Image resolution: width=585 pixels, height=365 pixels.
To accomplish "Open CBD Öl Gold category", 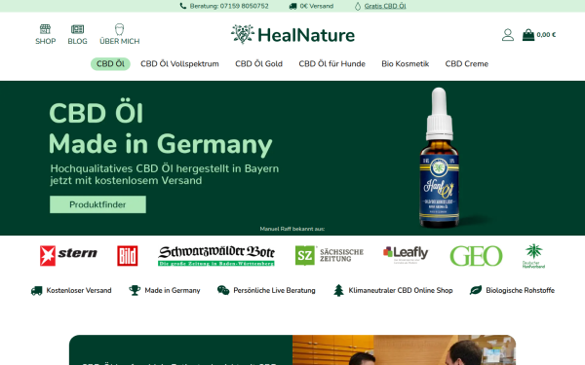I will [x=258, y=63].
